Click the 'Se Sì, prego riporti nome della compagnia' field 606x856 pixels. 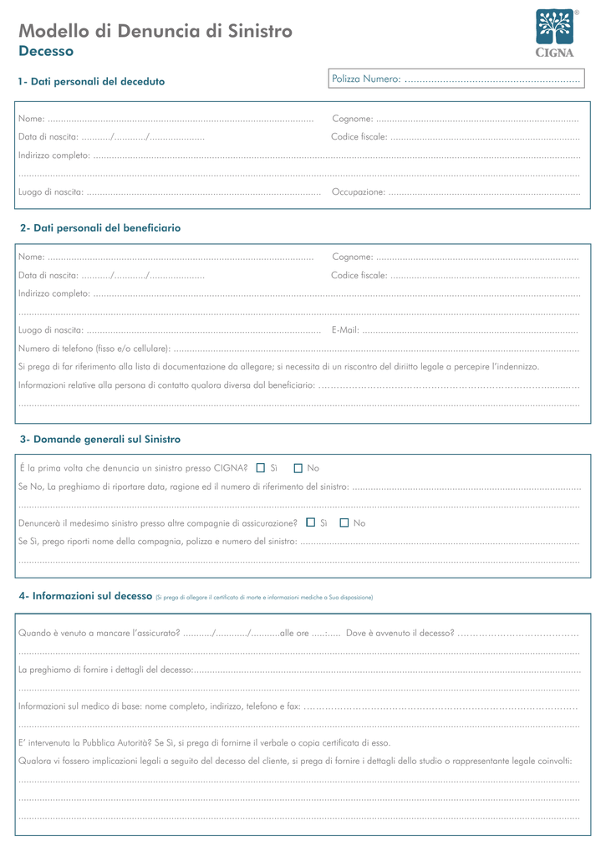(x=440, y=542)
